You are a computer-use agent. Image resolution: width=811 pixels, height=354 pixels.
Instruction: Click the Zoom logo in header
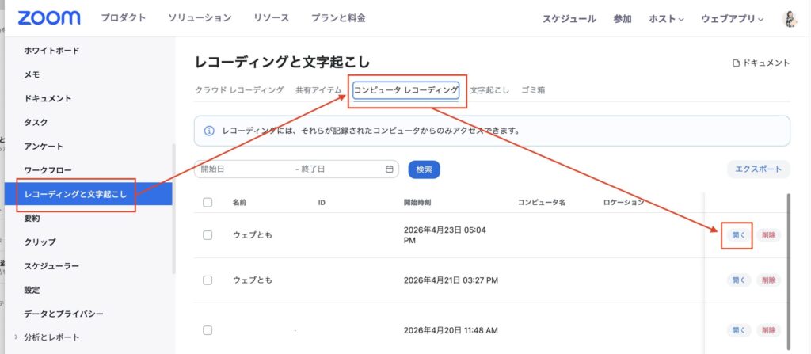click(x=48, y=17)
